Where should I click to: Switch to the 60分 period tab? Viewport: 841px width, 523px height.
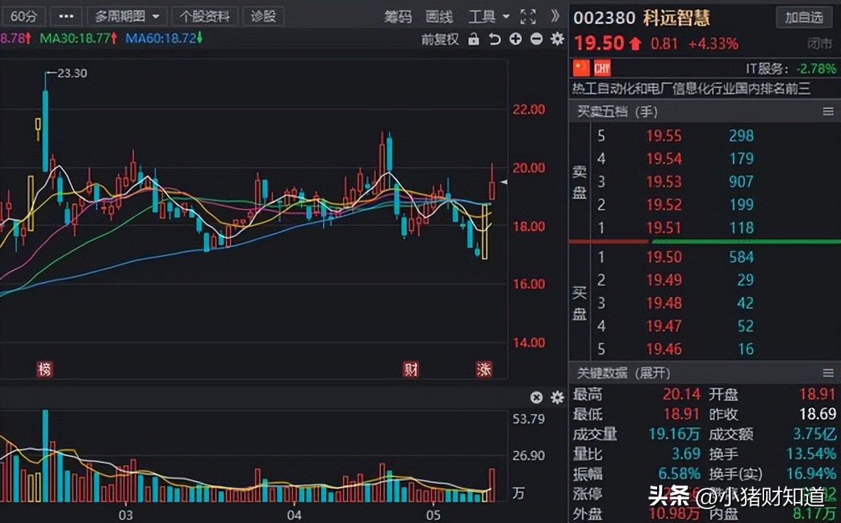click(x=24, y=16)
